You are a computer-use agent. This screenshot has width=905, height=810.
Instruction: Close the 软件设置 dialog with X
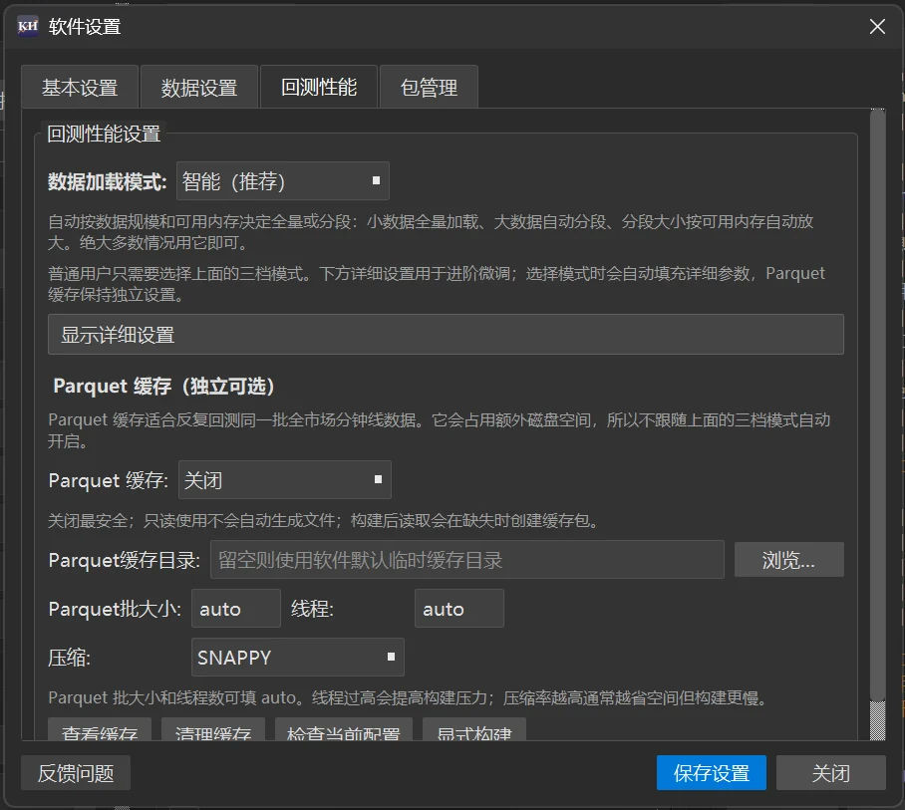[877, 27]
